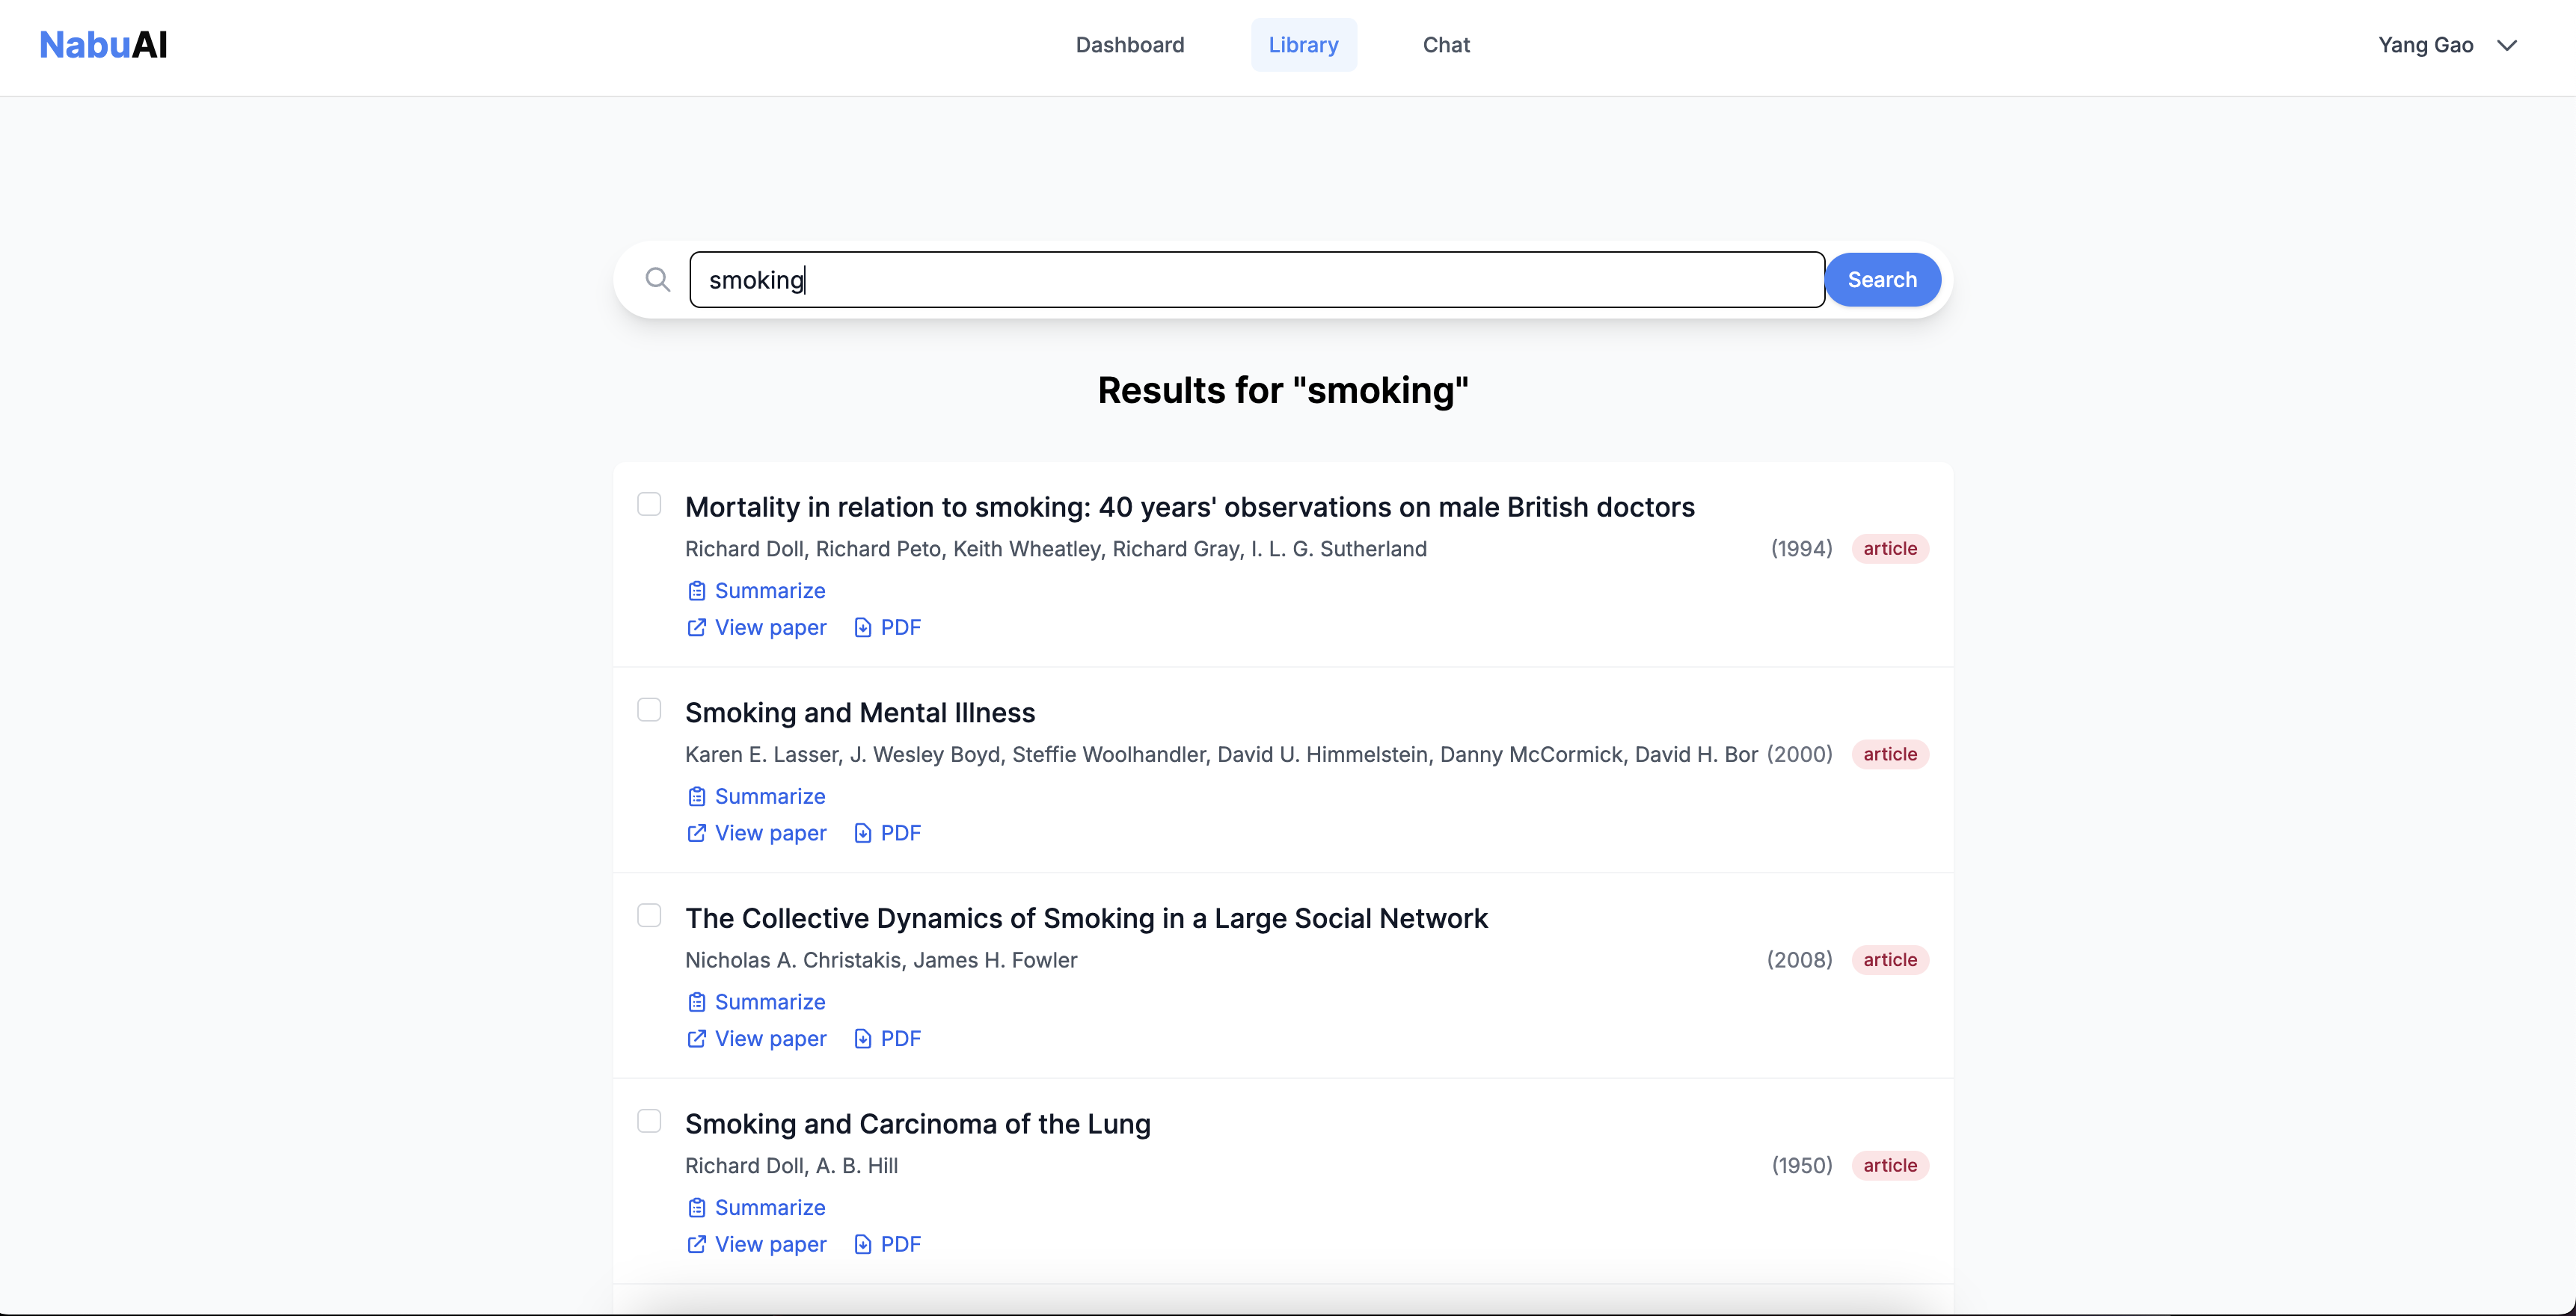Click View paper icon for Smoking and Mental Illness

(x=697, y=833)
